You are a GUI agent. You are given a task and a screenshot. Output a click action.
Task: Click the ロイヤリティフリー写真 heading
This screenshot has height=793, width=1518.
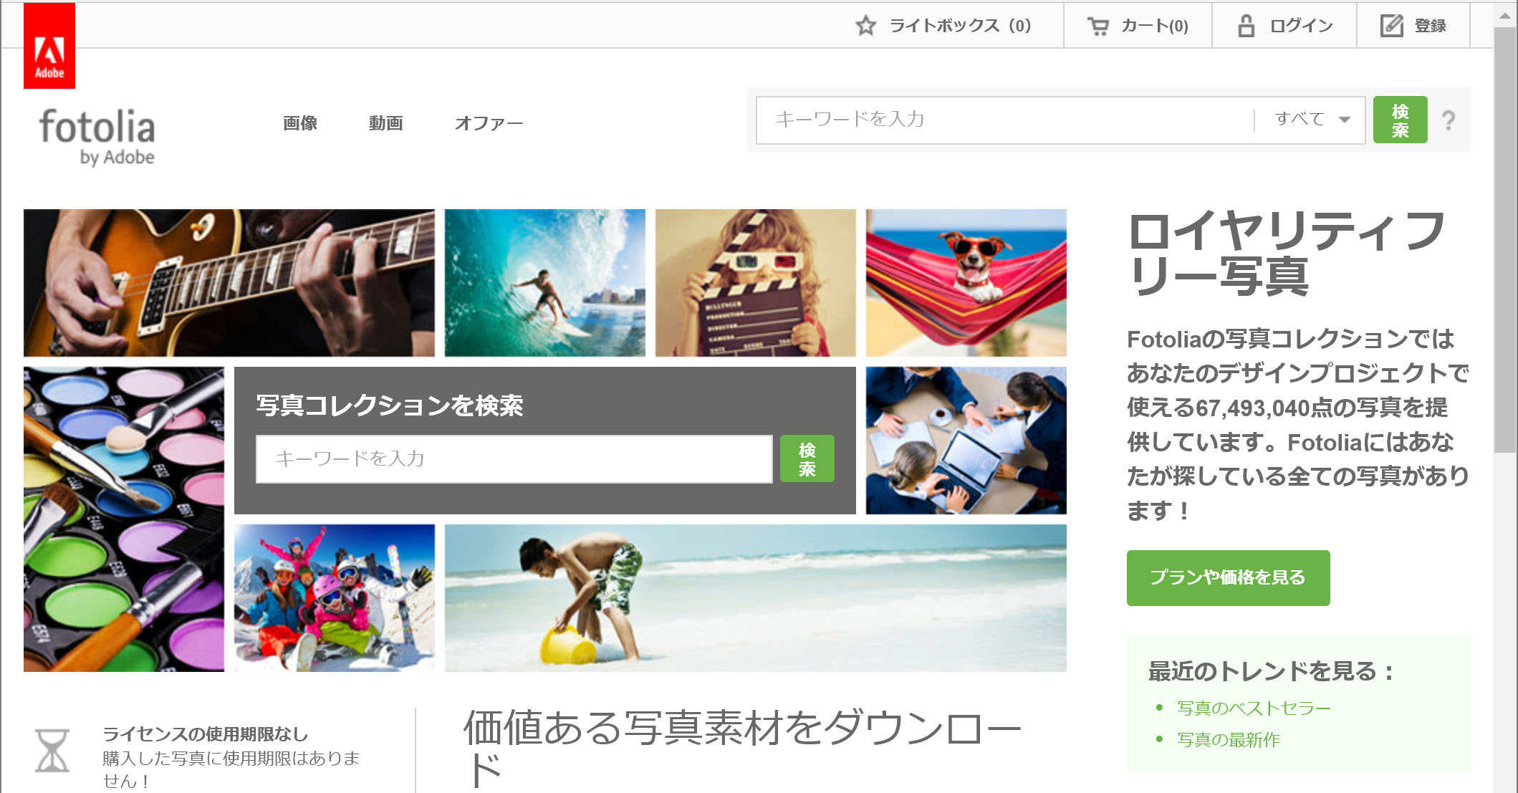(x=1287, y=254)
